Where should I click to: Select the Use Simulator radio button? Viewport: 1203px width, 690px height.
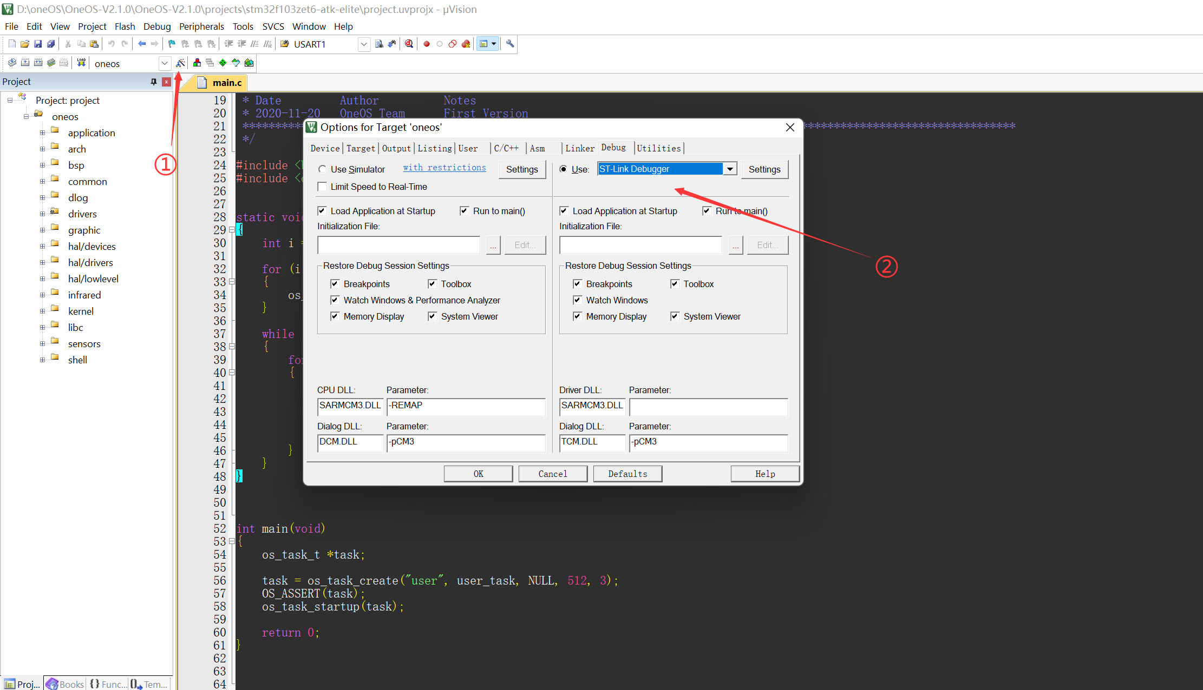(x=323, y=169)
